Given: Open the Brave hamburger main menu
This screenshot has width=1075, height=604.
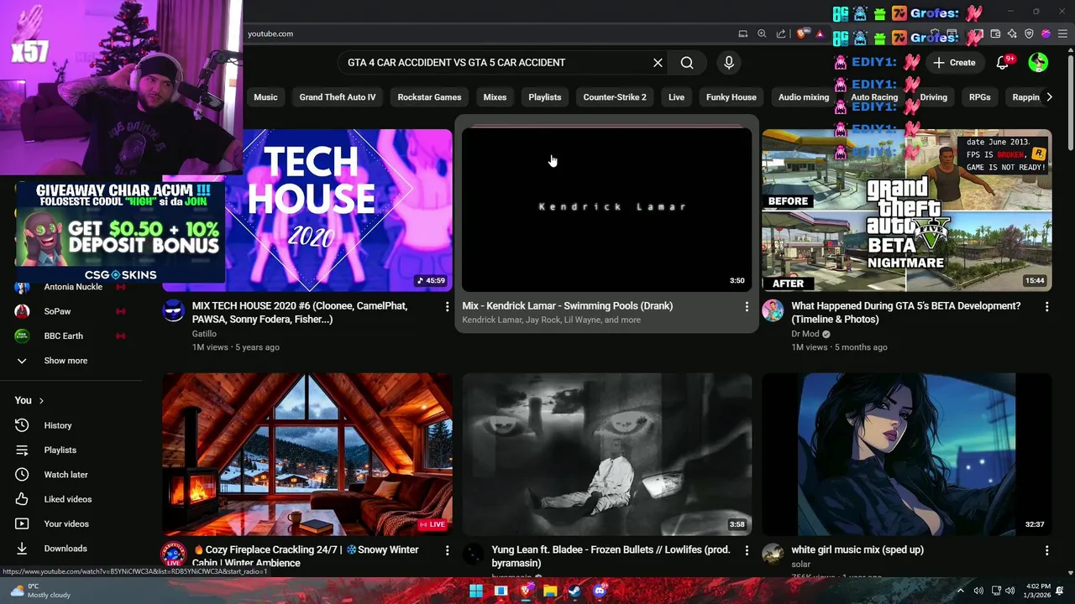Looking at the screenshot, I should (x=1062, y=34).
